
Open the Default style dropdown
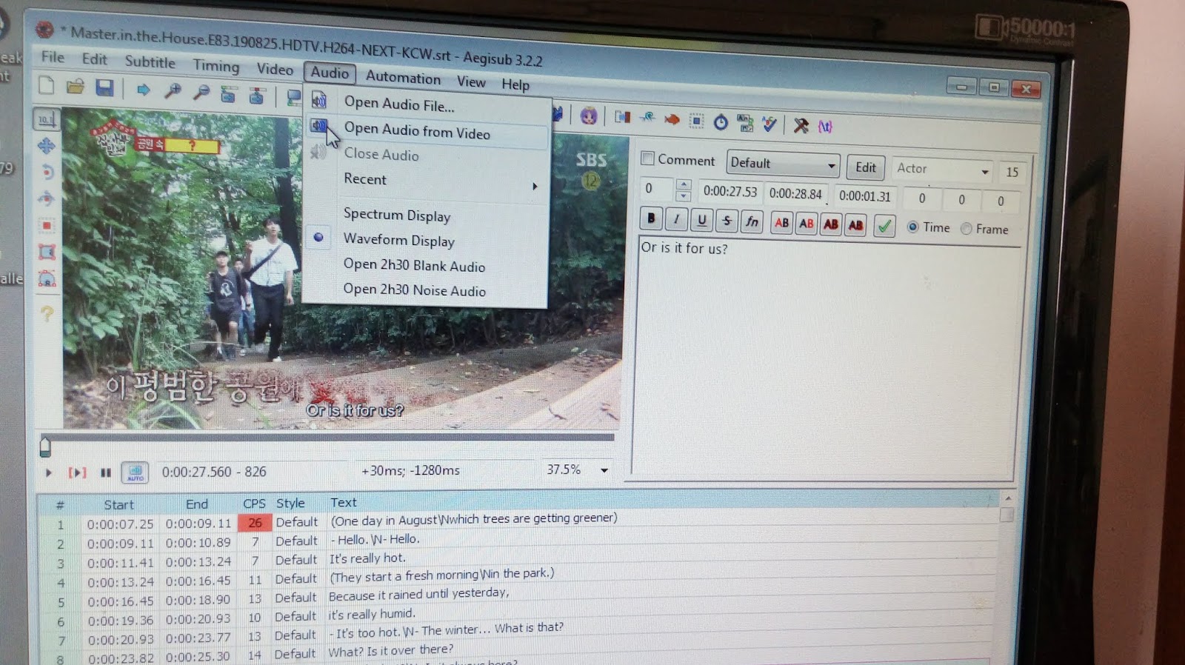tap(783, 164)
